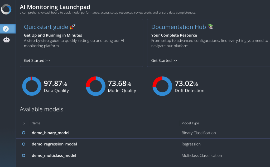Click the books icon beside Documentation Hub
The image size is (270, 167).
click(210, 27)
